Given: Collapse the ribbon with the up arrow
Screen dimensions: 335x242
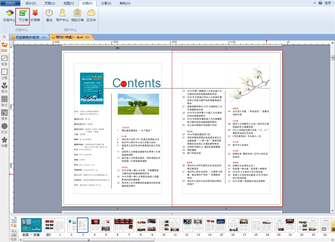Looking at the screenshot, I should (x=315, y=3).
